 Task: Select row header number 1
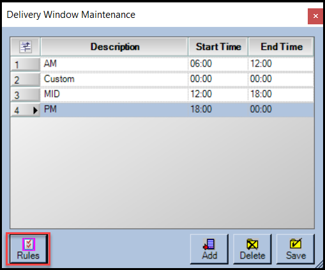(x=26, y=64)
